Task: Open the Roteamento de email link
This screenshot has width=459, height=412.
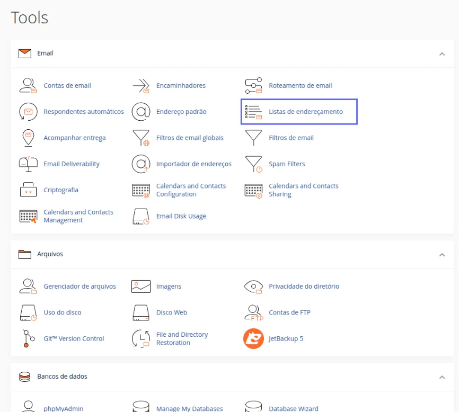Action: tap(301, 86)
